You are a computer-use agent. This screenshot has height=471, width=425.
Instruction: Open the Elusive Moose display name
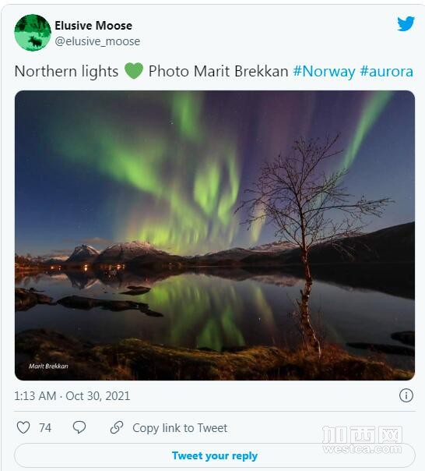93,26
